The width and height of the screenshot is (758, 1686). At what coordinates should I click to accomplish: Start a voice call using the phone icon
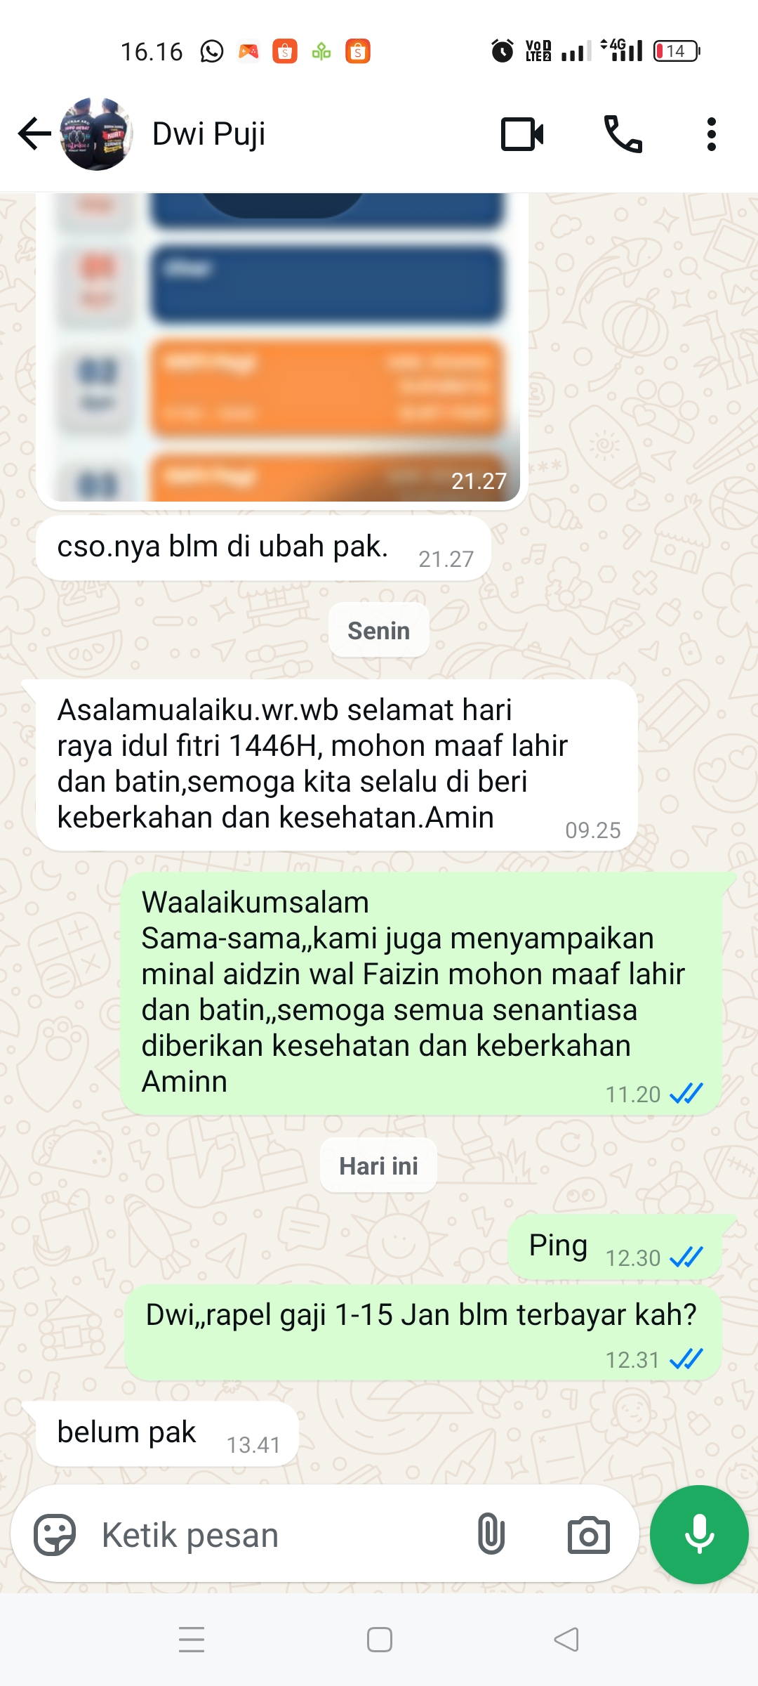coord(623,134)
